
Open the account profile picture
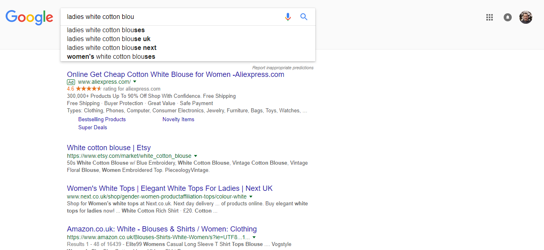[x=525, y=17]
